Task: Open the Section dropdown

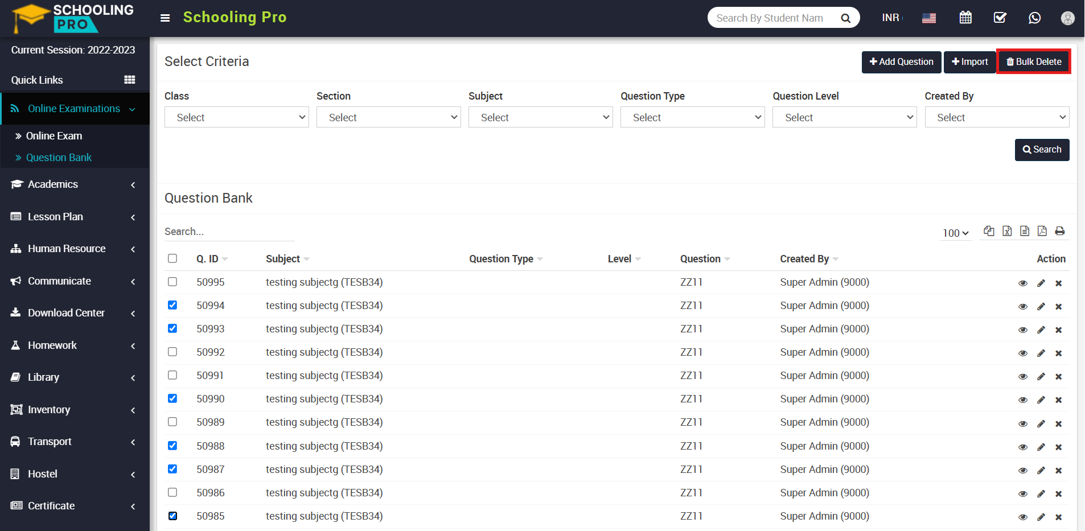Action: 389,117
